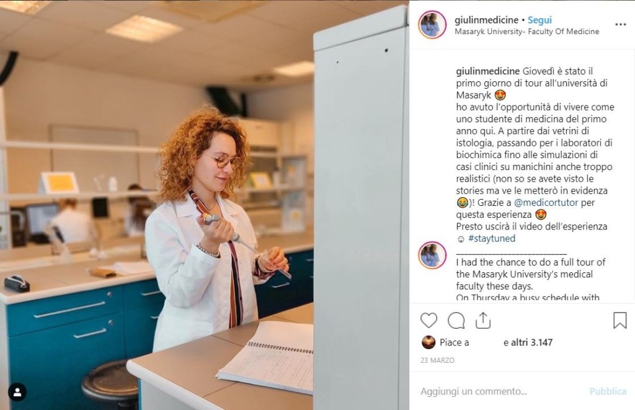Viewport: 635px width, 410px height.
Task: Click giulinmedicine name in the caption
Action: coord(487,71)
